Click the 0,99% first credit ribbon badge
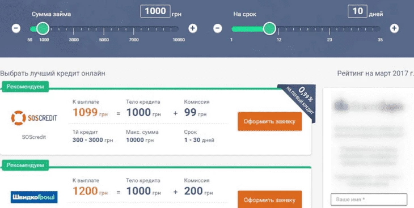Screen dimensions: 414x208 [x=301, y=101]
